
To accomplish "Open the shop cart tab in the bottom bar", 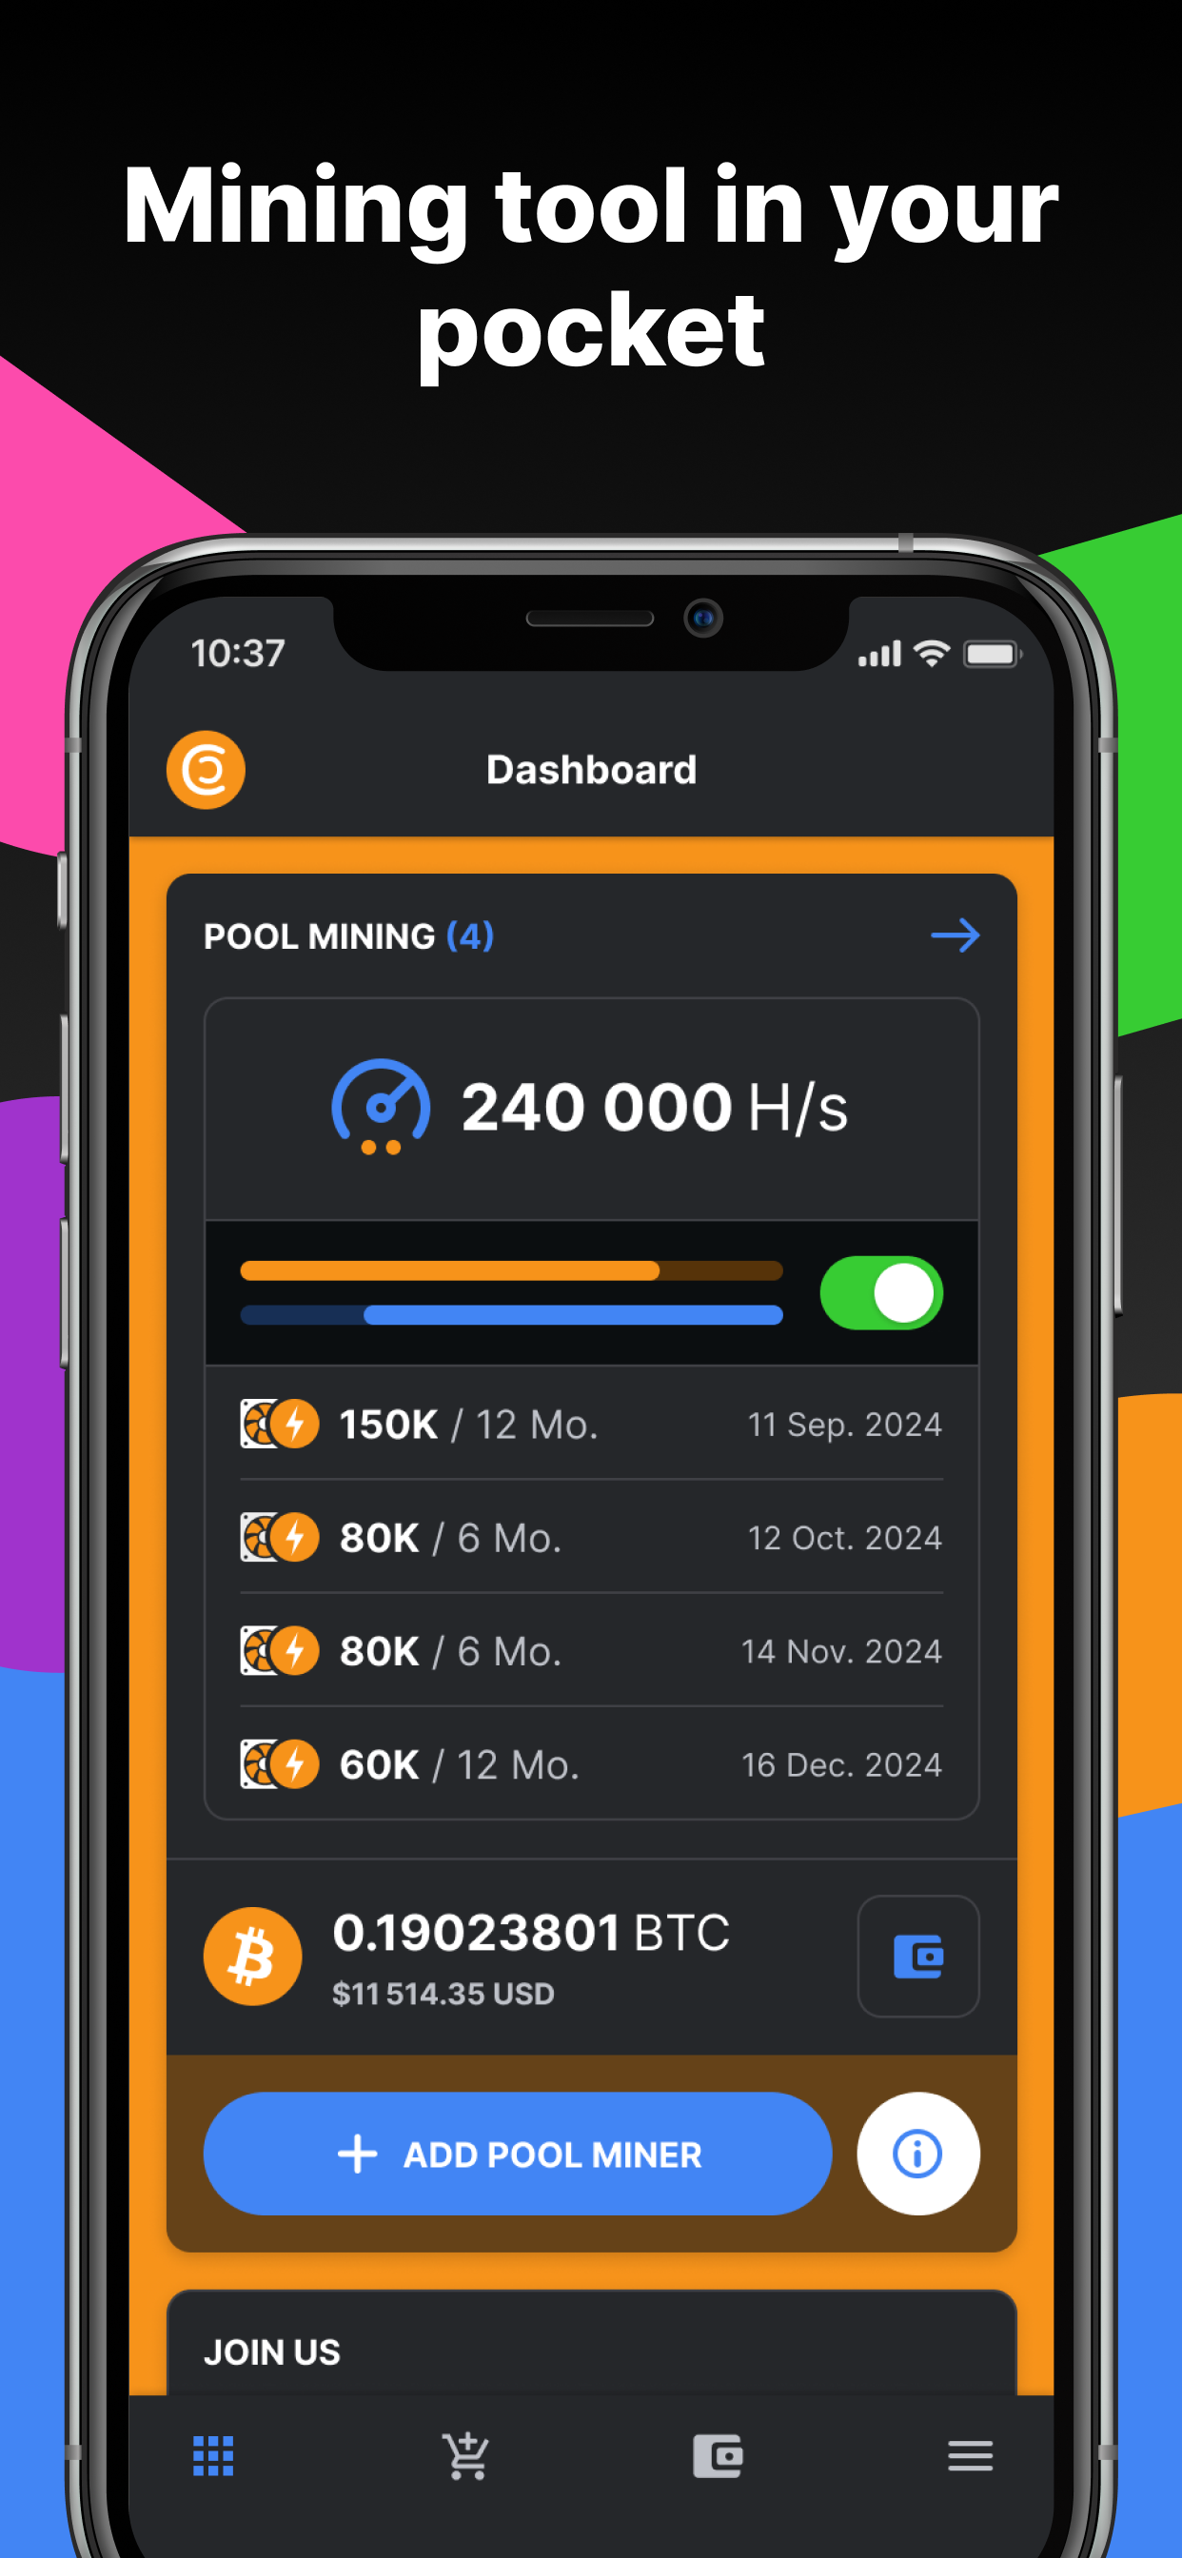I will (464, 2454).
